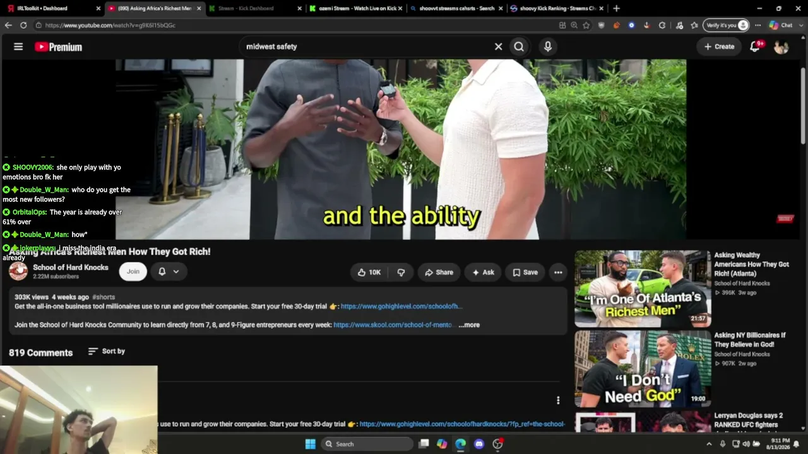Share this video
808x454 pixels.
click(439, 272)
